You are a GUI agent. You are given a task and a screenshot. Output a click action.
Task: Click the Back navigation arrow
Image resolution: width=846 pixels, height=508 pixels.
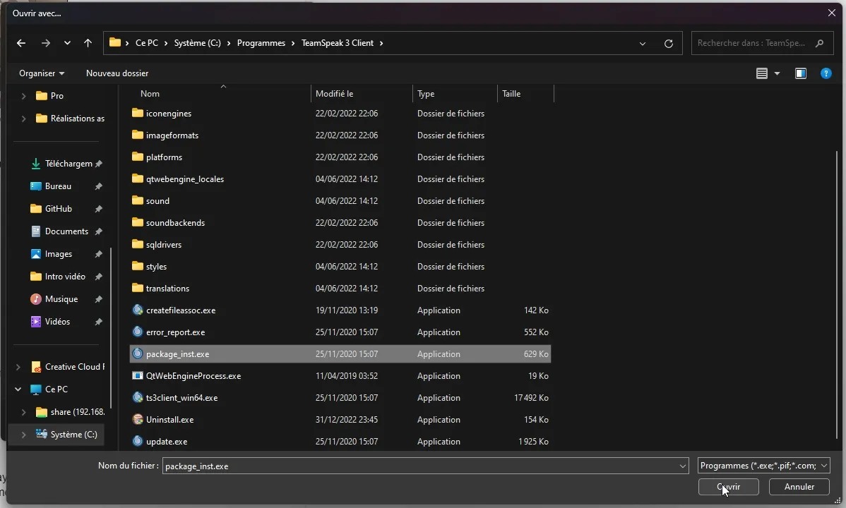point(21,43)
